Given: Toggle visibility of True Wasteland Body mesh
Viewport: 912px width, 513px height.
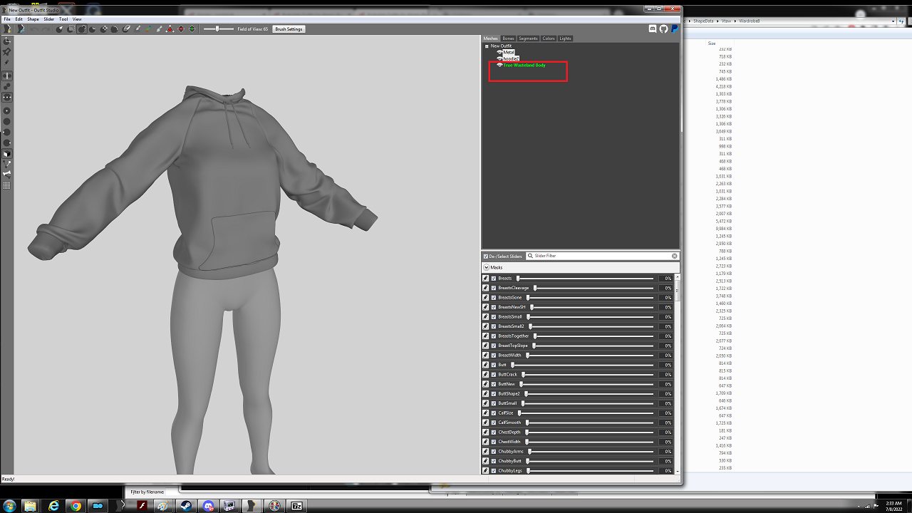Looking at the screenshot, I should click(499, 65).
